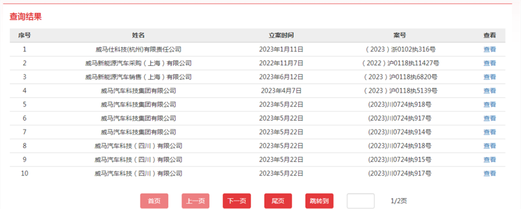This screenshot has height=209, width=521.
Task: Jump to last page via 尾页
Action: click(x=278, y=201)
